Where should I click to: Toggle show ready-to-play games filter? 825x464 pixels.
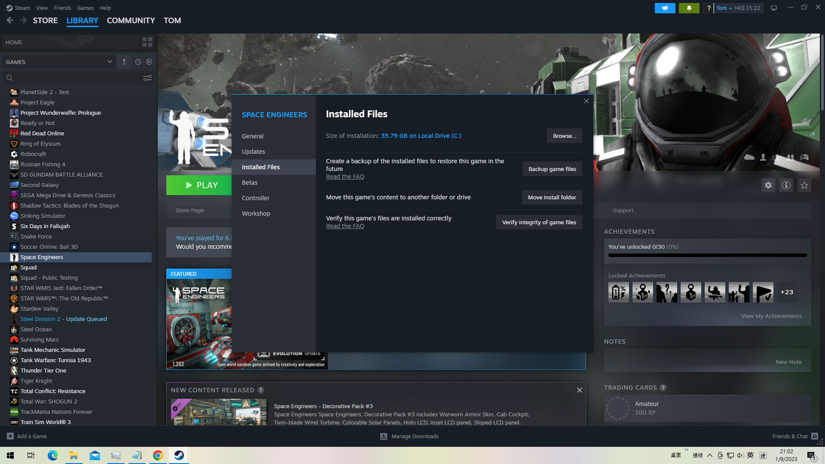pos(149,62)
